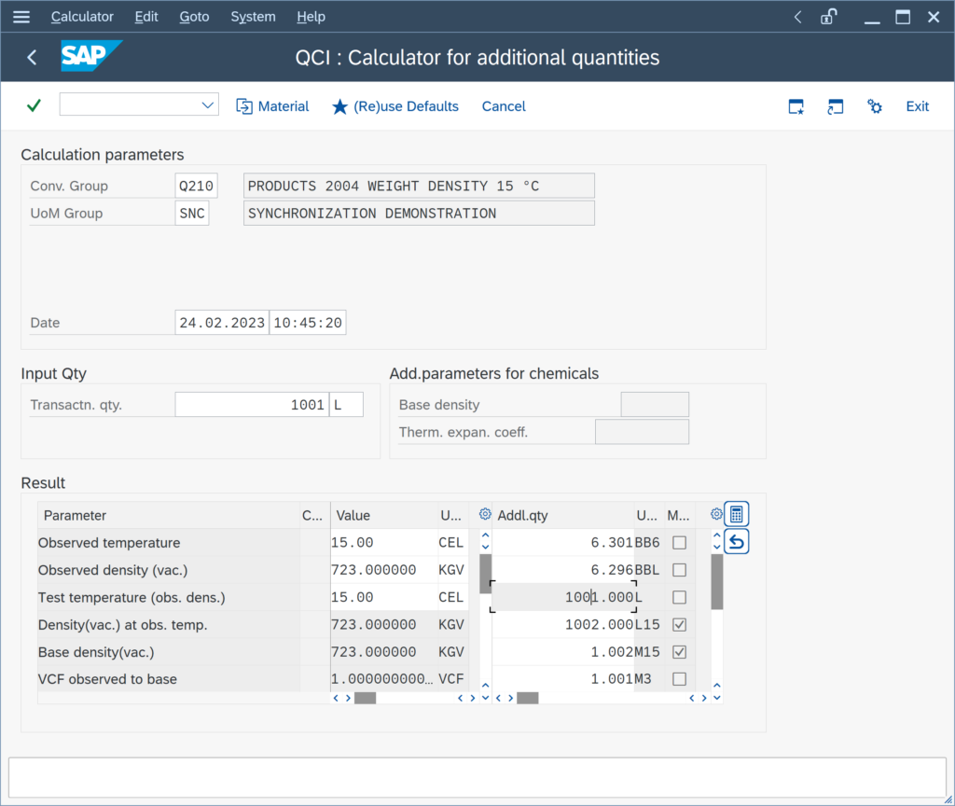Image resolution: width=955 pixels, height=806 pixels.
Task: Click the Parameter column header
Action: (x=169, y=515)
